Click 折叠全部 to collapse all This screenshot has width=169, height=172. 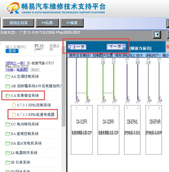click(54, 47)
